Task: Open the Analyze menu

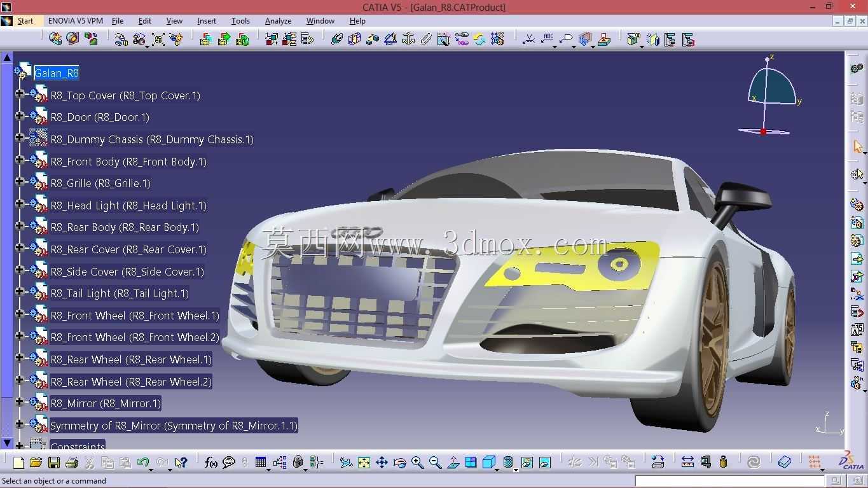Action: click(x=278, y=21)
